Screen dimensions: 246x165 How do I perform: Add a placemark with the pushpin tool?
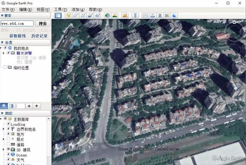69,16
